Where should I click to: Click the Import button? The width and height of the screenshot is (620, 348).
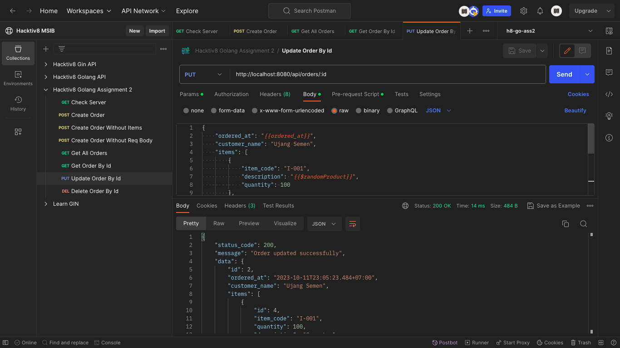(157, 31)
